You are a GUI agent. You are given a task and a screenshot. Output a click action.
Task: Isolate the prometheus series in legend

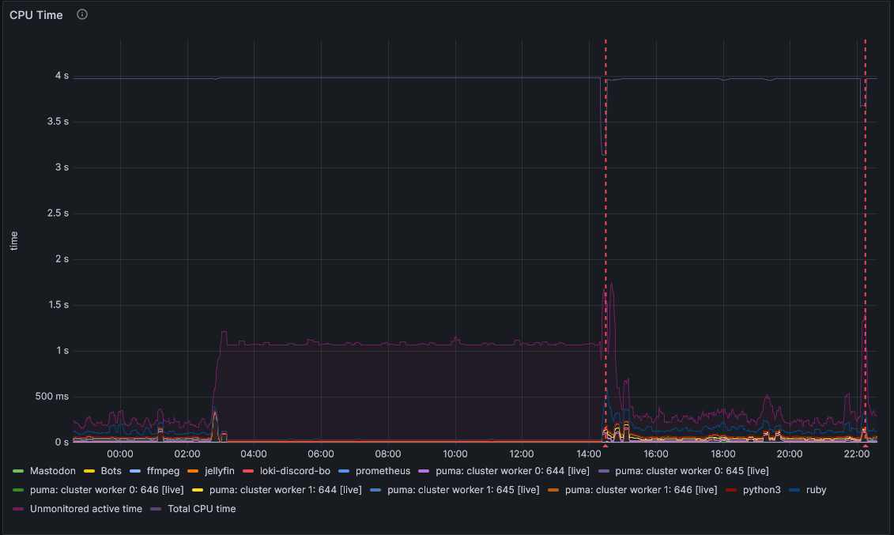click(x=383, y=471)
